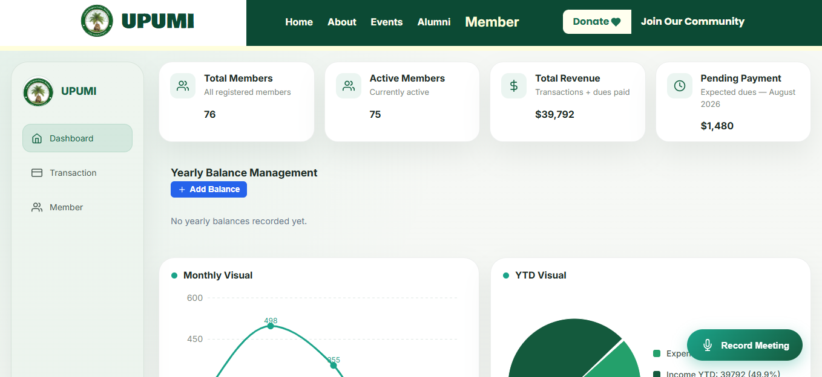Click the light green pie slice in YTD Visual
This screenshot has height=377, width=822.
(x=617, y=362)
